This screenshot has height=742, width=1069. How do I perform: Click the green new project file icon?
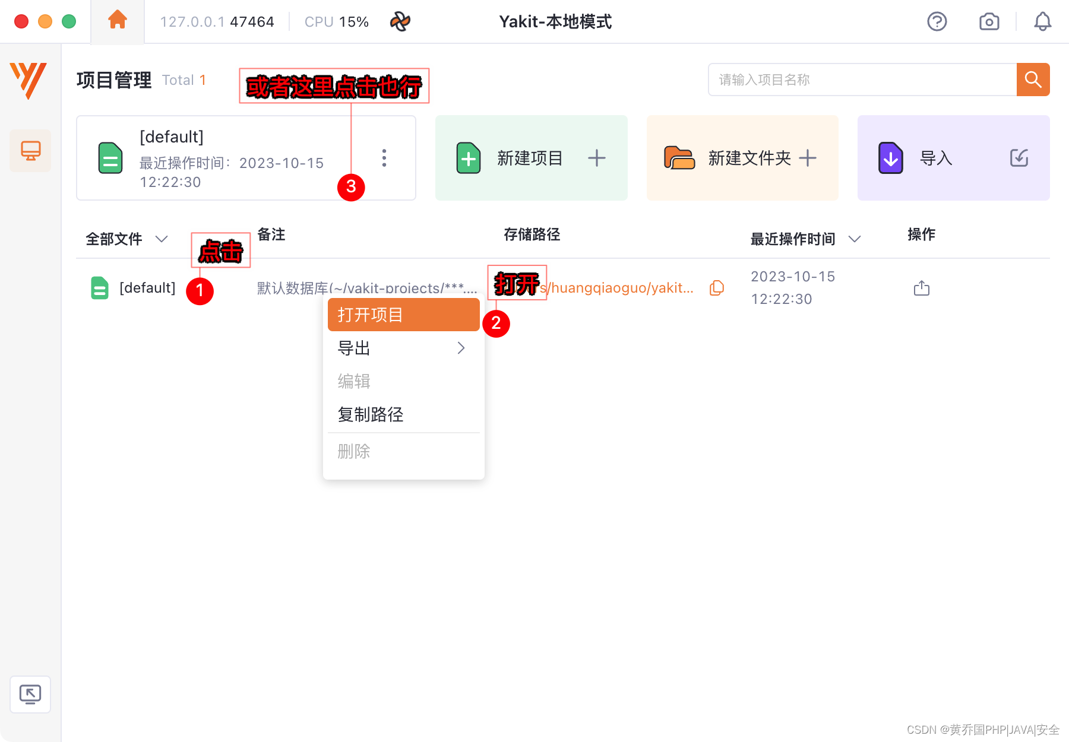(469, 158)
